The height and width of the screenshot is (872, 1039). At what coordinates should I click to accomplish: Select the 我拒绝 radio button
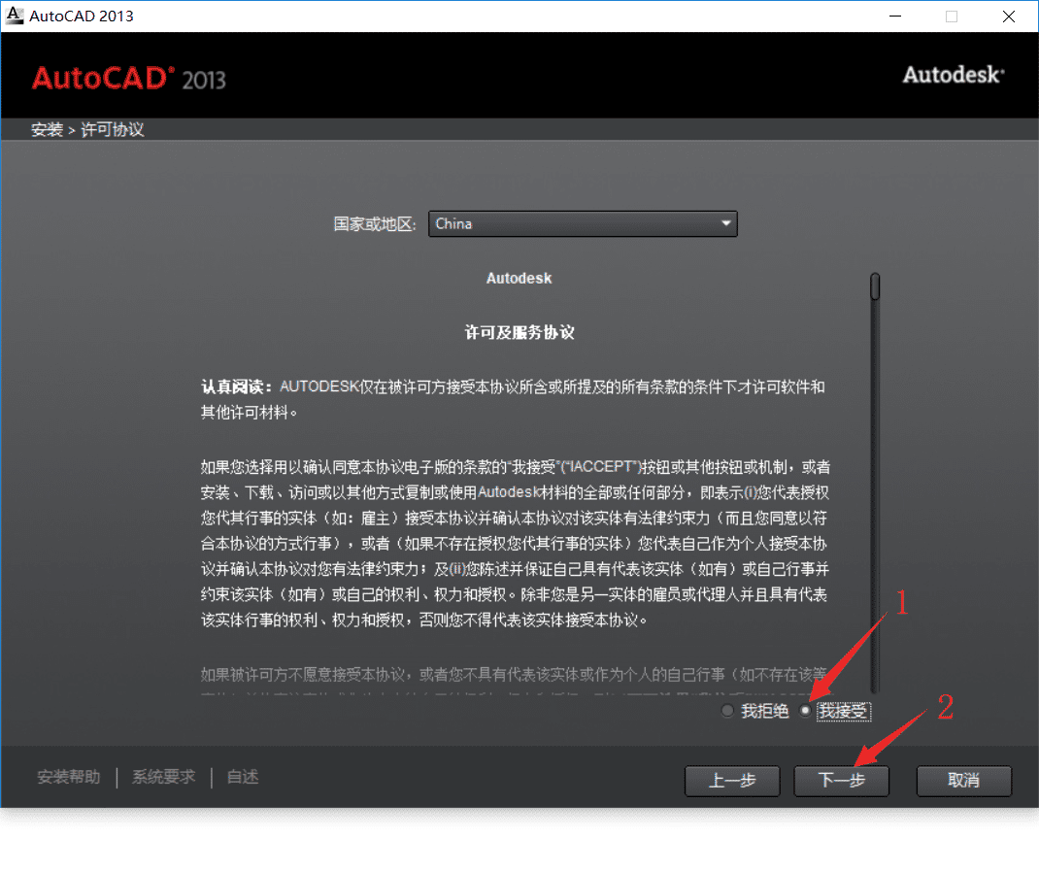728,712
